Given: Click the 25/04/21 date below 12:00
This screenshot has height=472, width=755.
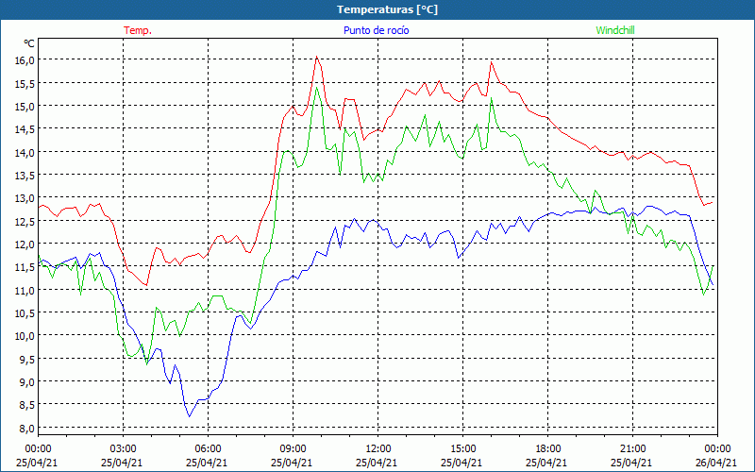Looking at the screenshot, I should tap(377, 463).
